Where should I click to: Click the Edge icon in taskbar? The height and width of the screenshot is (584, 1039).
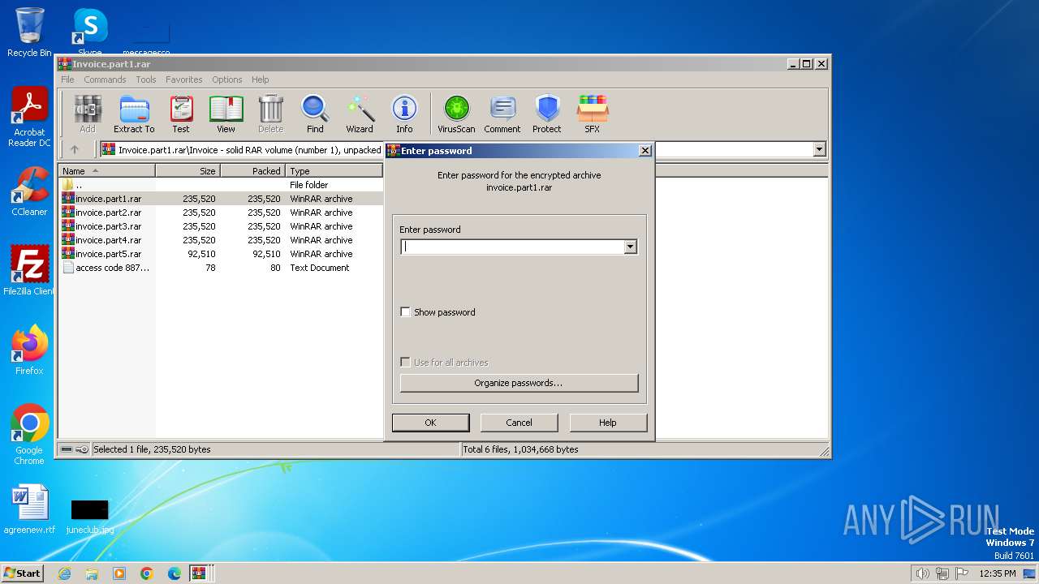click(175, 573)
